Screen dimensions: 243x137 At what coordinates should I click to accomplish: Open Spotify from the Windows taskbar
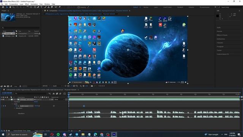coord(58,134)
